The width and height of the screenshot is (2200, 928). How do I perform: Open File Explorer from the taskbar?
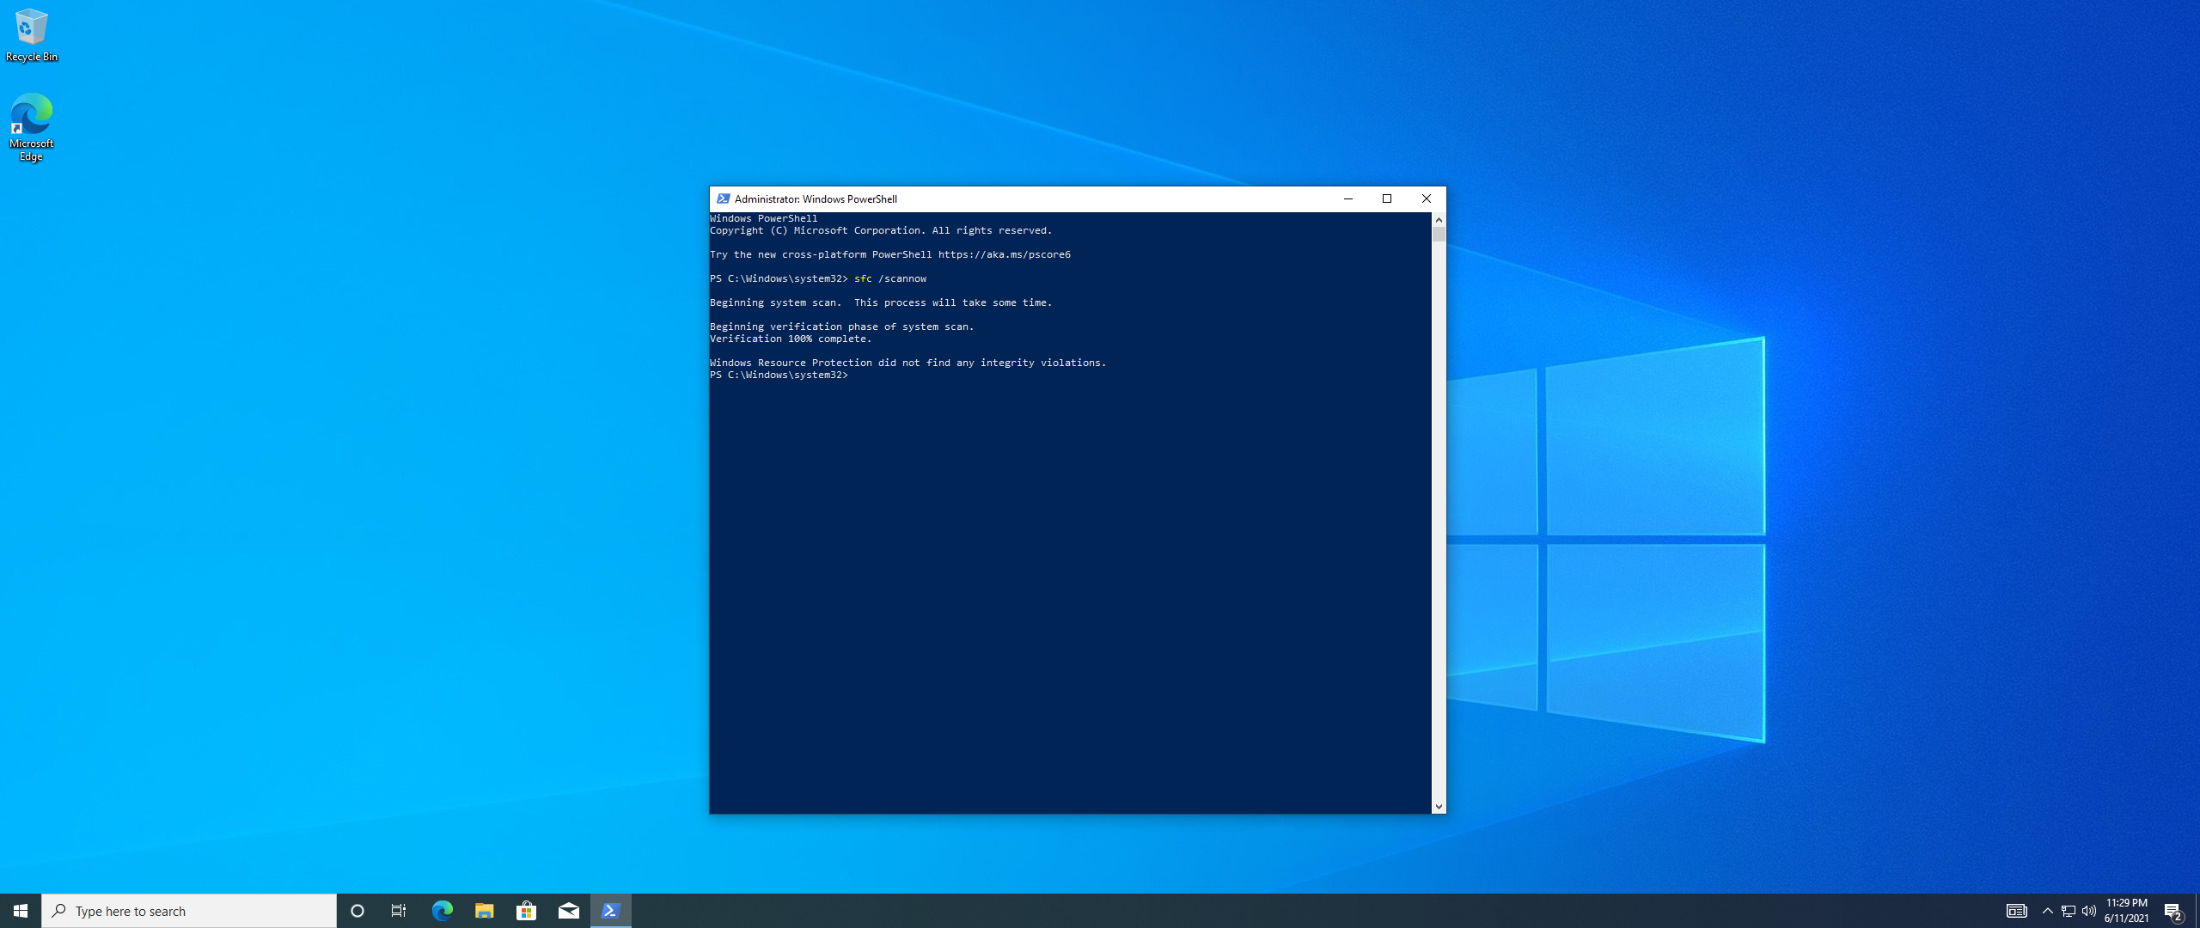pyautogui.click(x=484, y=911)
